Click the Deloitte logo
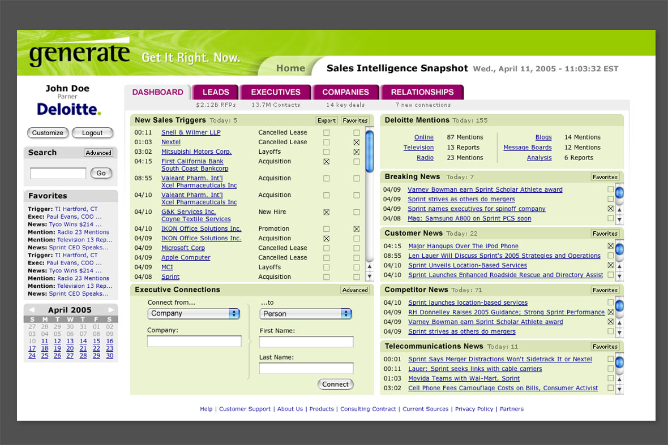This screenshot has height=445, width=668. point(69,109)
